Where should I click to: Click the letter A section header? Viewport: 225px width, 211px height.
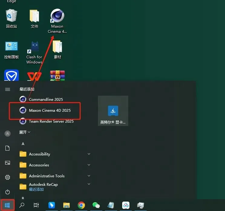[23, 144]
